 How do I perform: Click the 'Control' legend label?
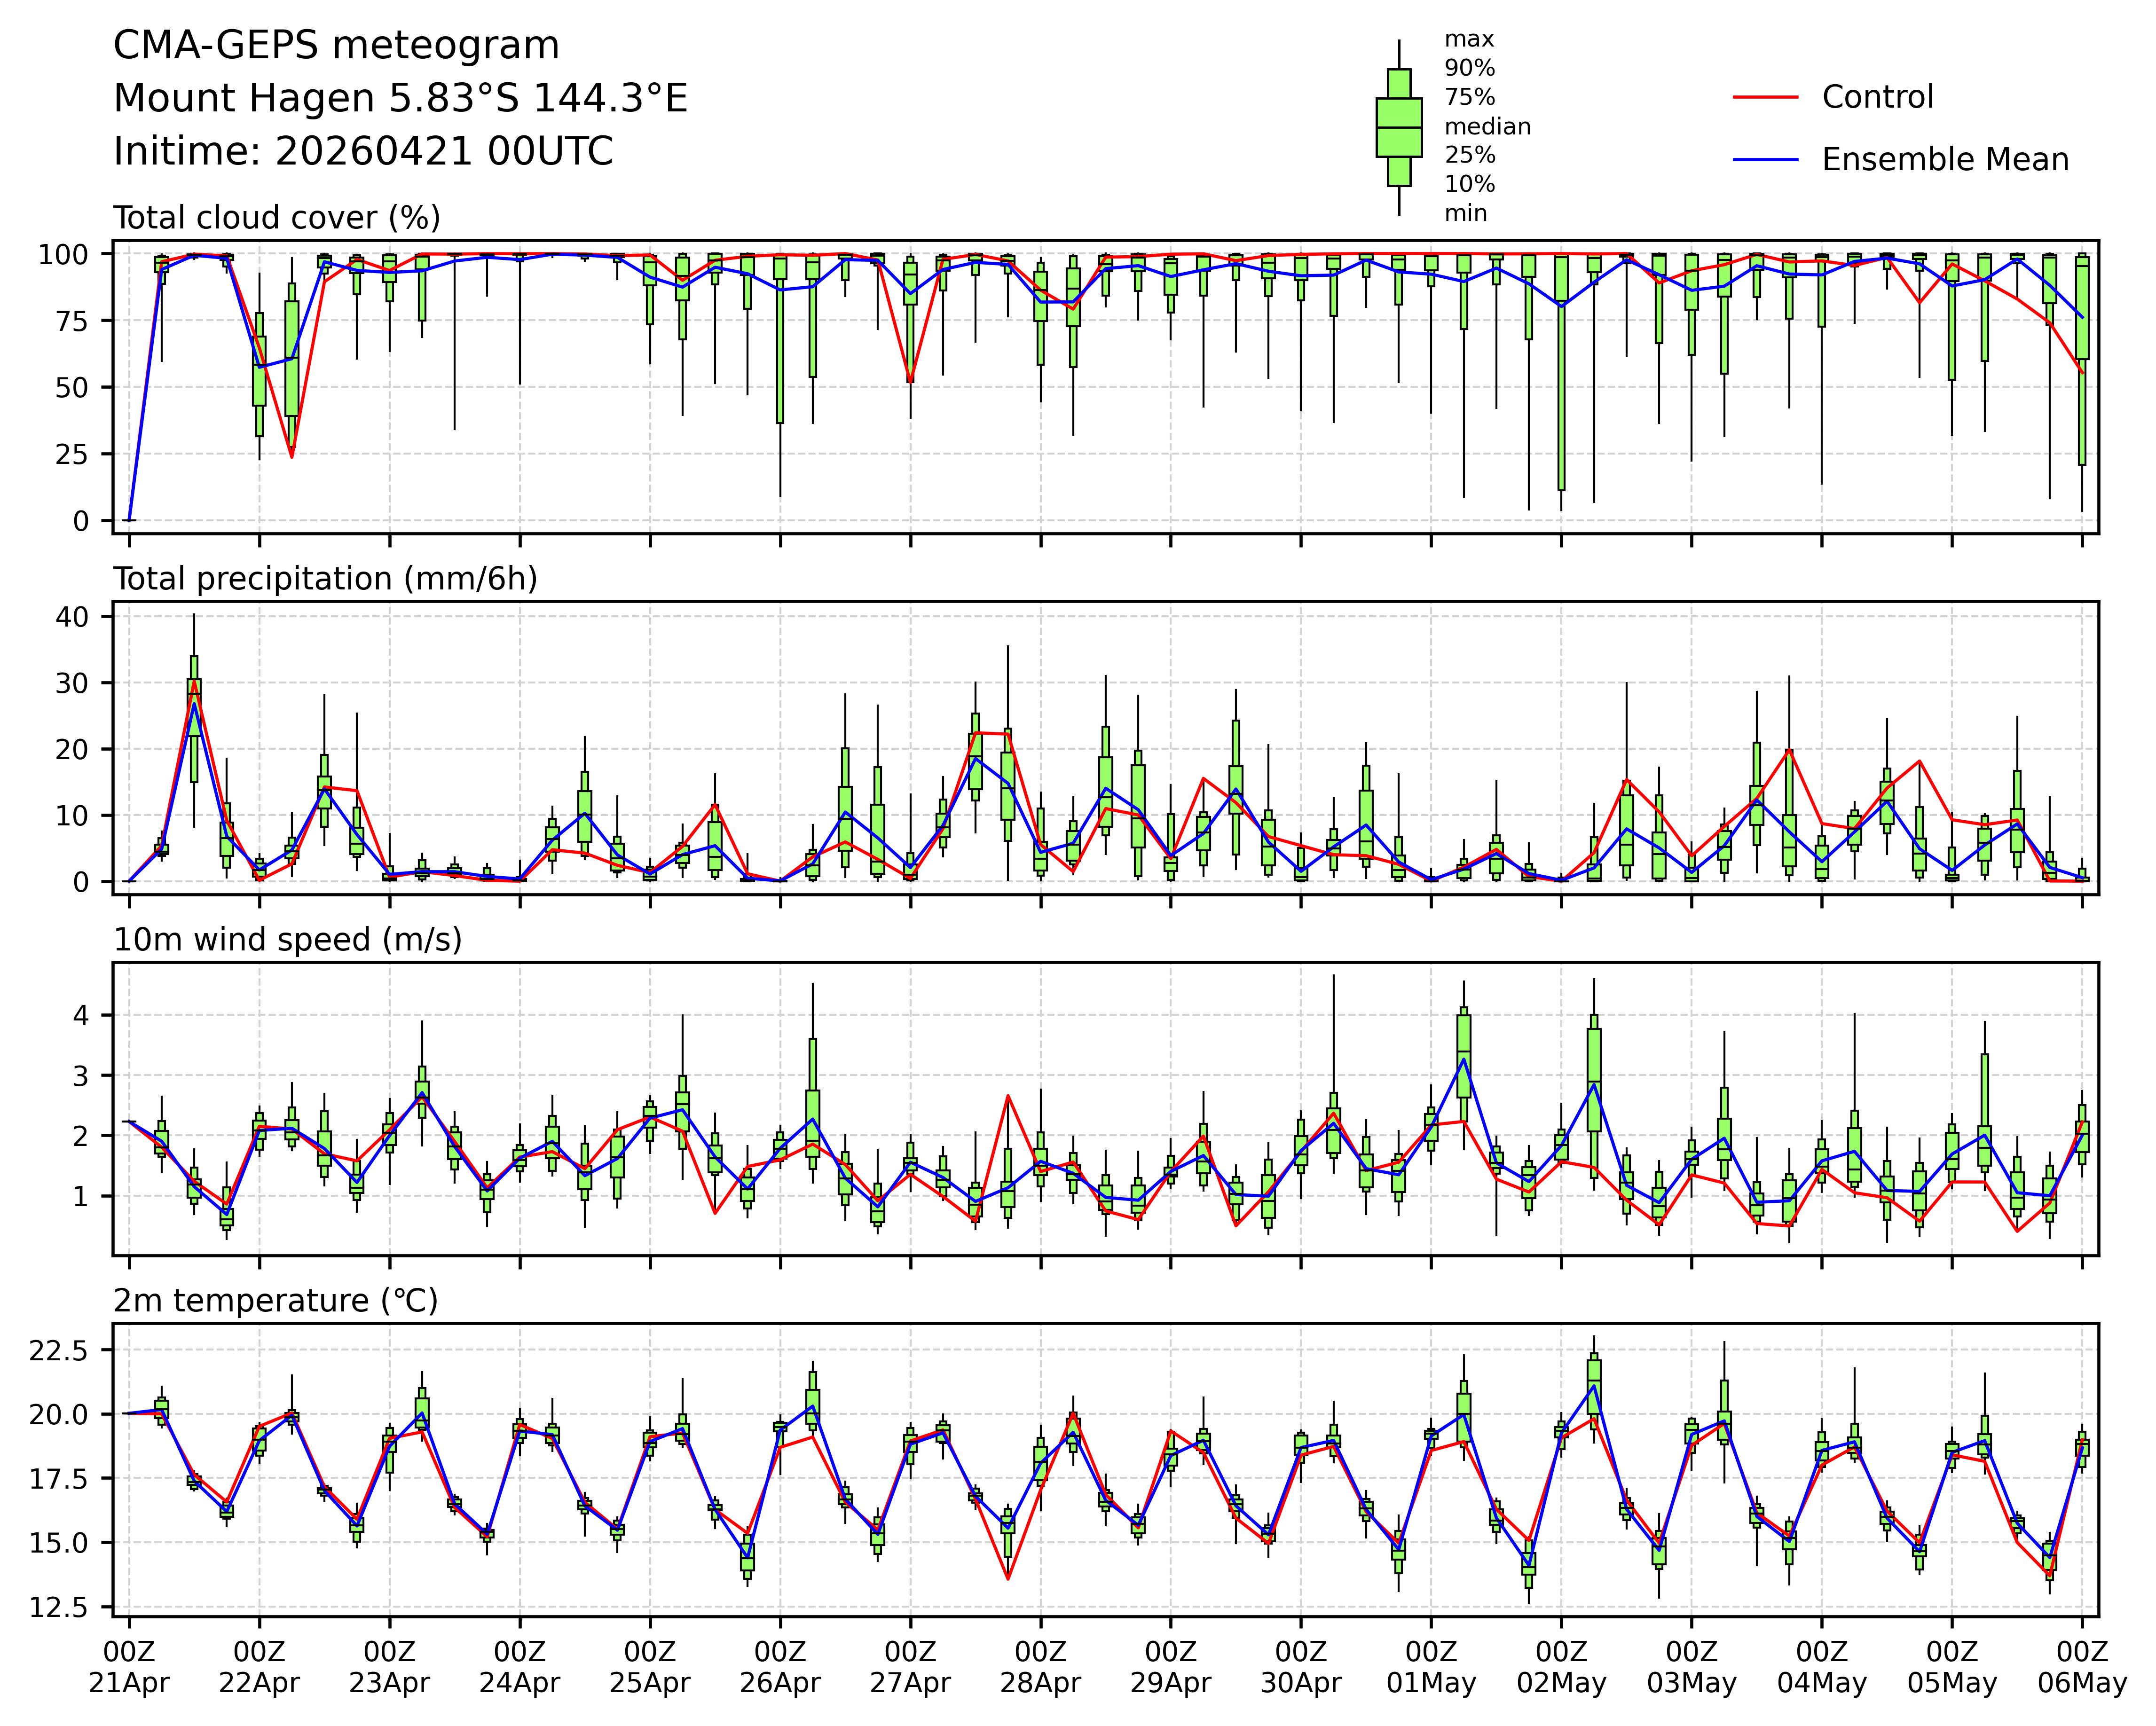coord(1877,97)
